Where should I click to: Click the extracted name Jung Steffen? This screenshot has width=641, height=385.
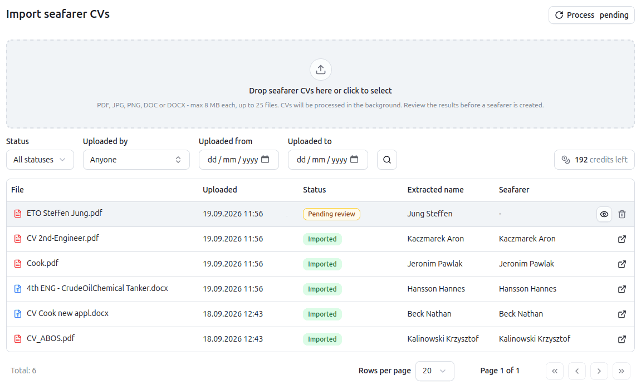(429, 214)
